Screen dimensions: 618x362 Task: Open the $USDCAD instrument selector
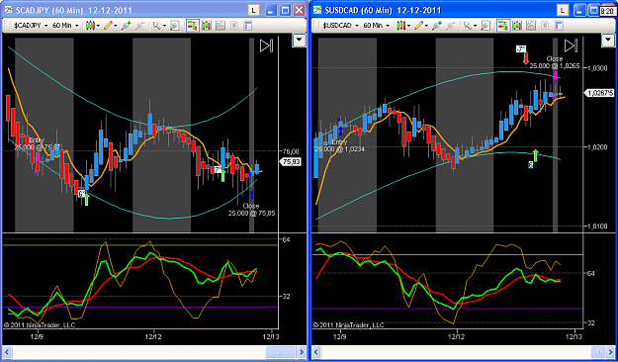pyautogui.click(x=340, y=26)
